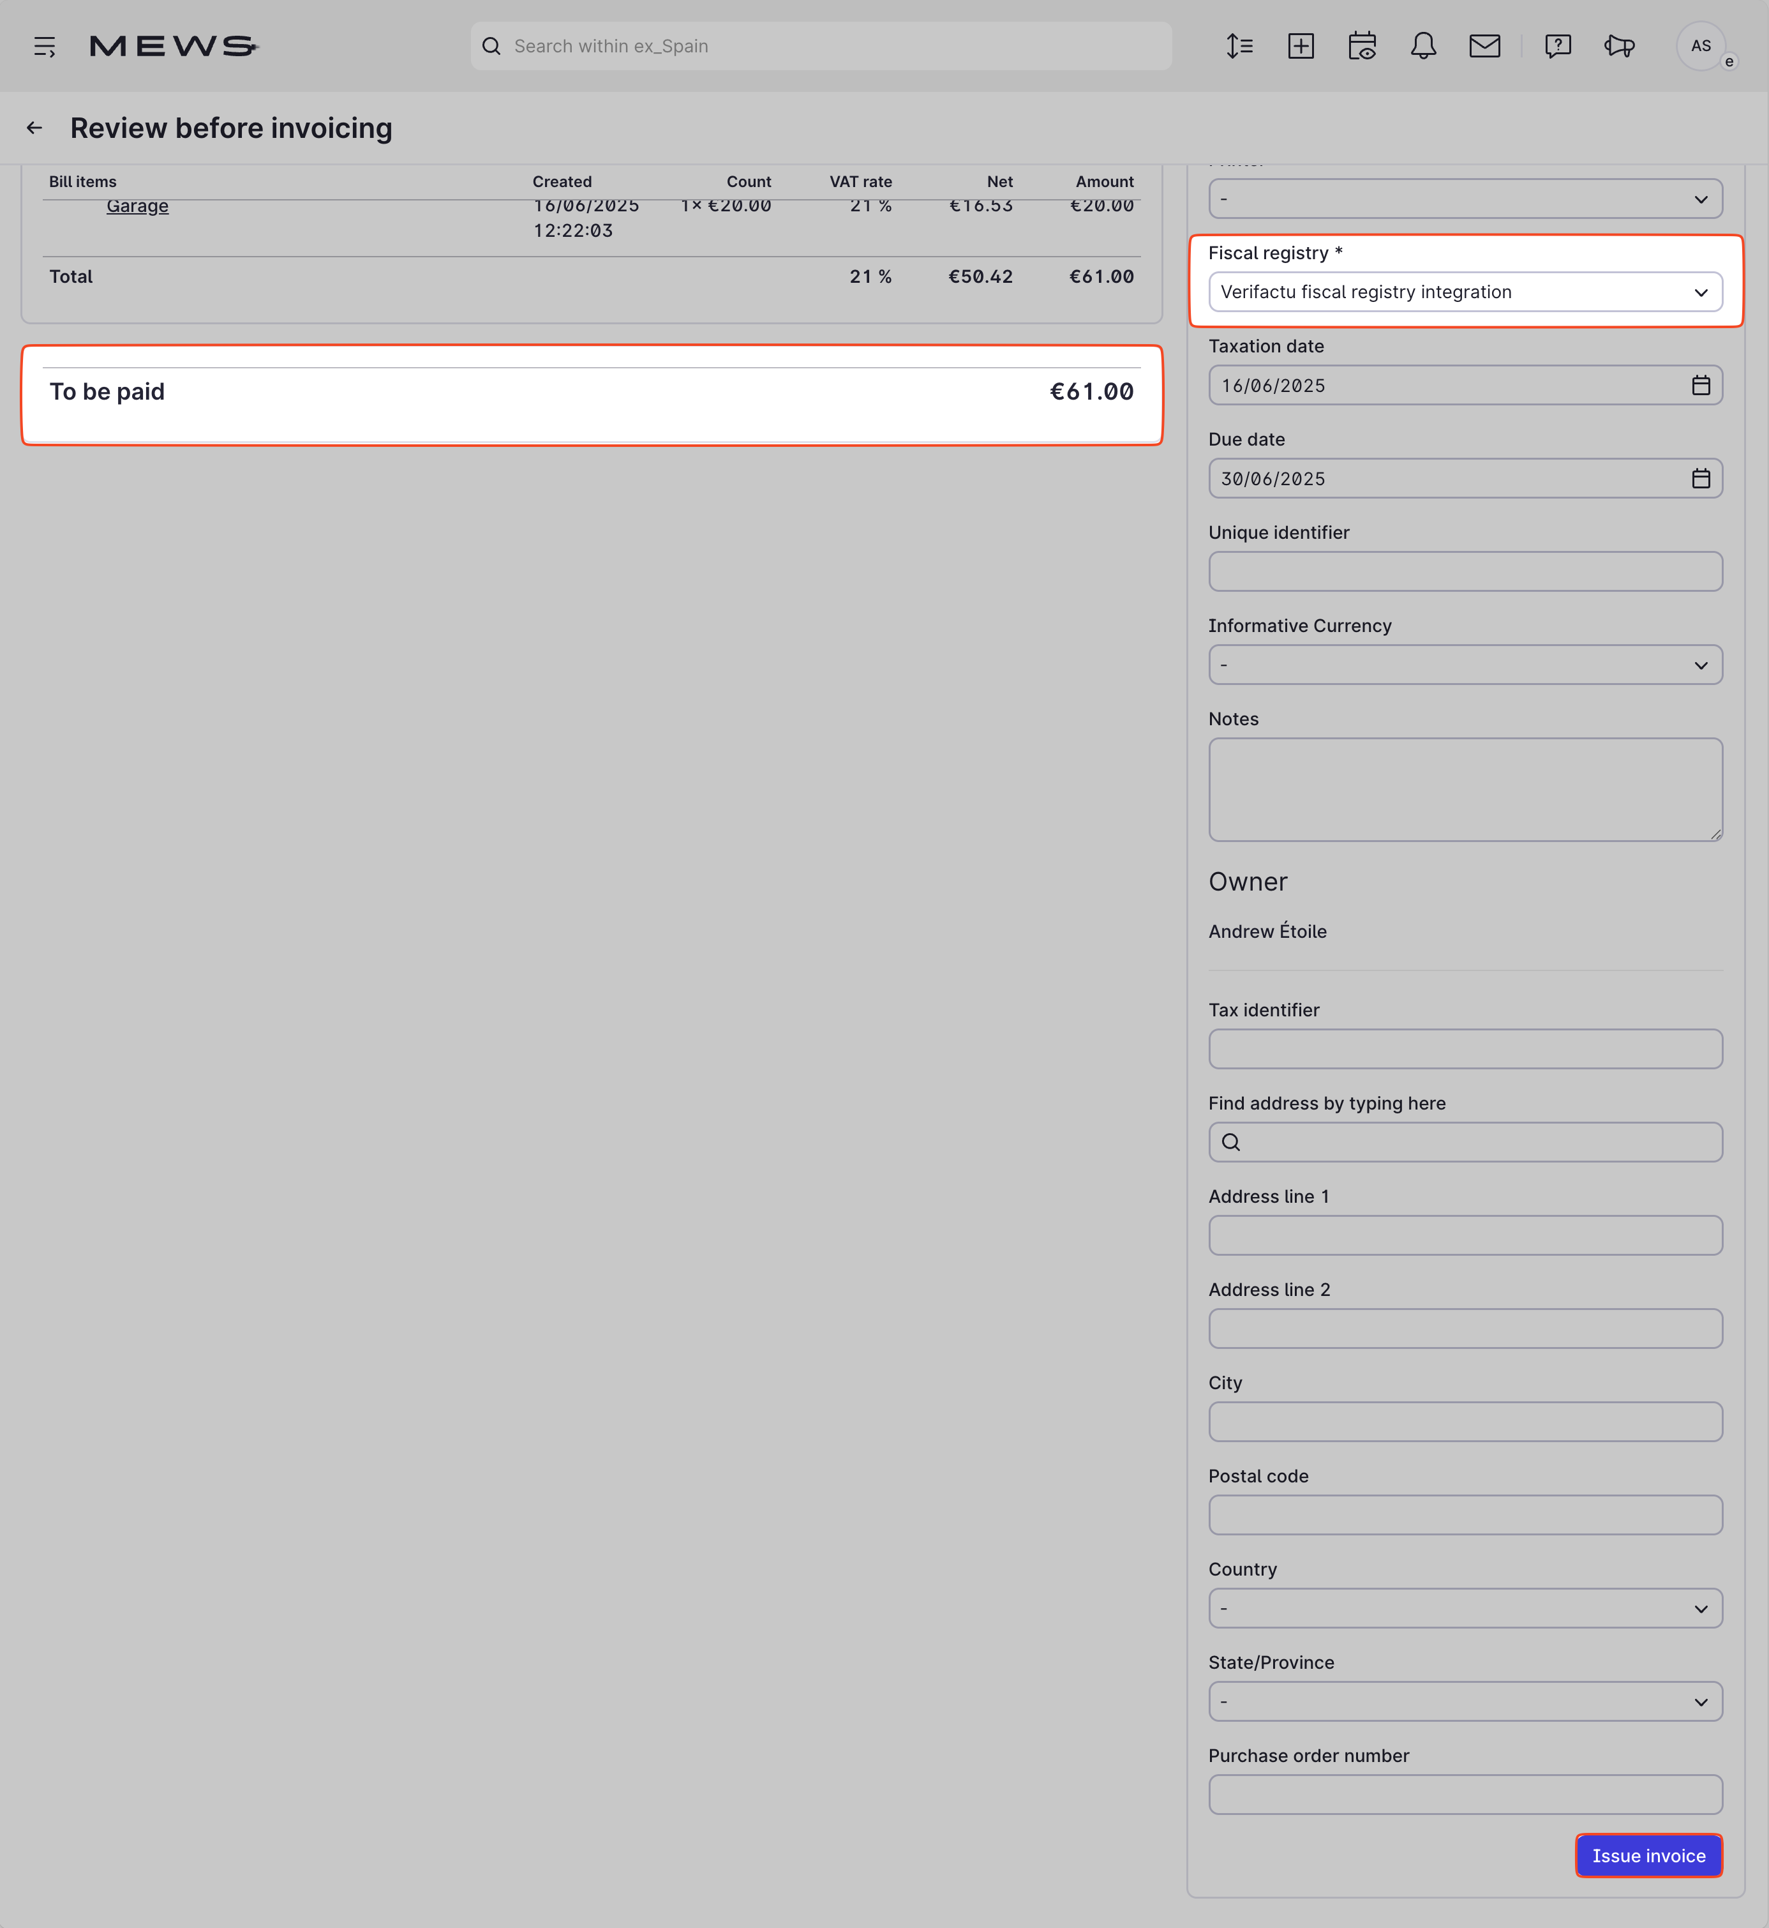Focus the Search within ex_Spain field

point(821,46)
